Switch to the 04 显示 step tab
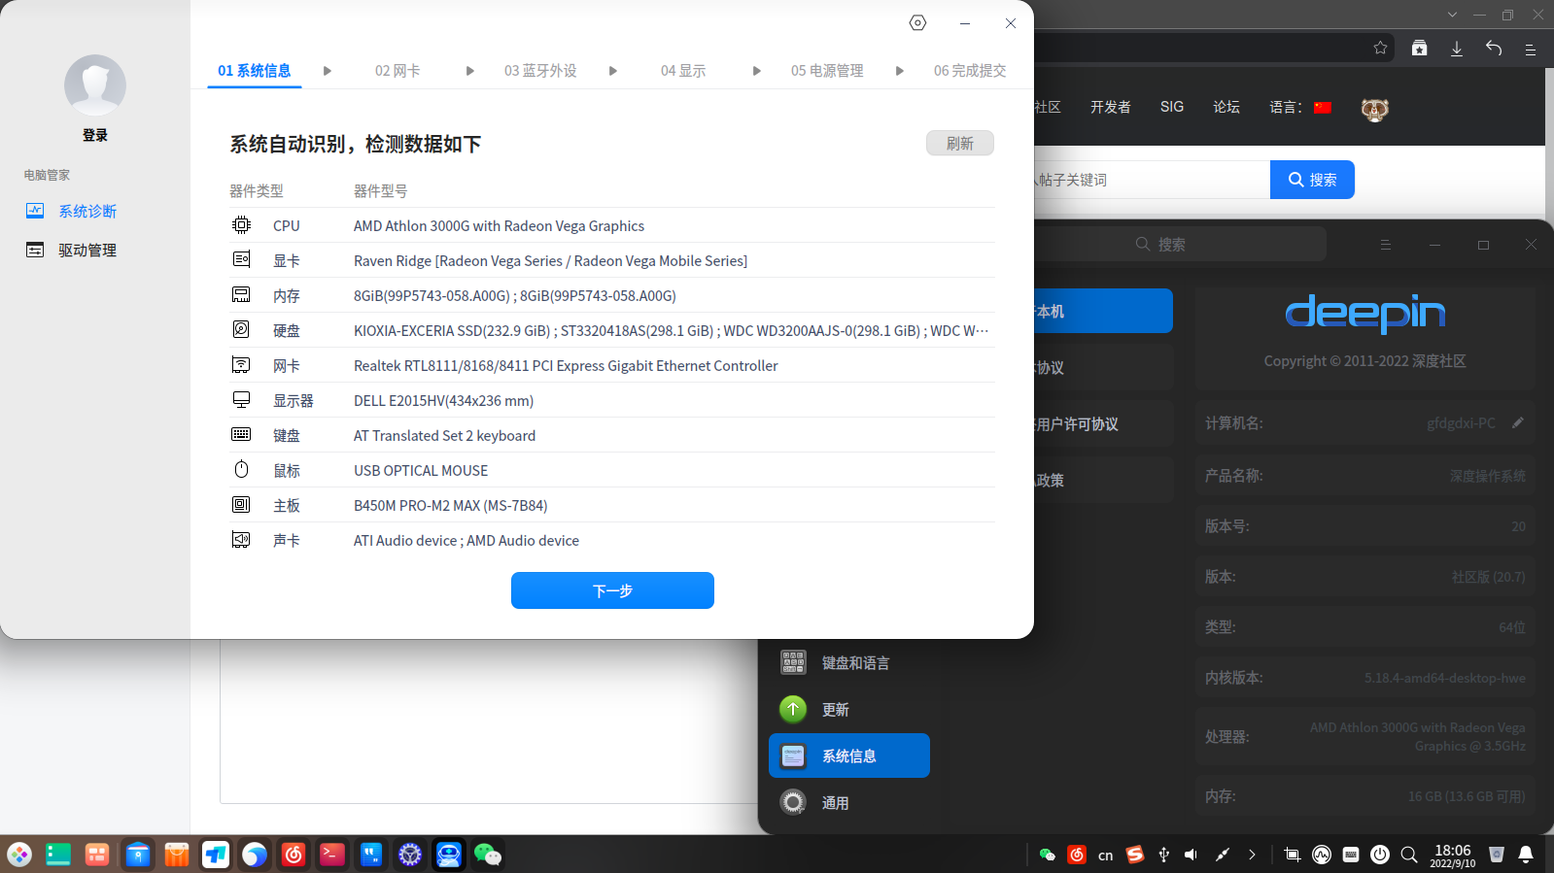Image resolution: width=1554 pixels, height=873 pixels. (683, 71)
